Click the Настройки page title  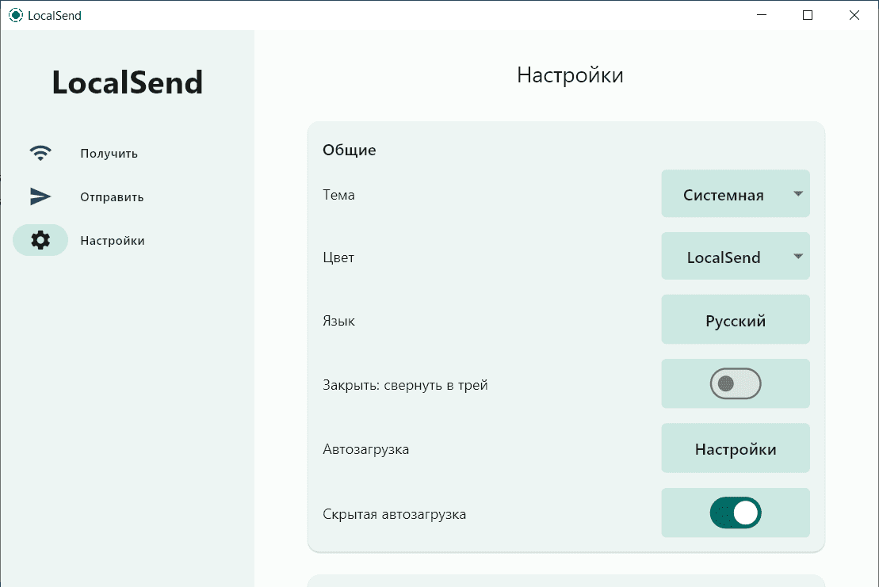(570, 75)
